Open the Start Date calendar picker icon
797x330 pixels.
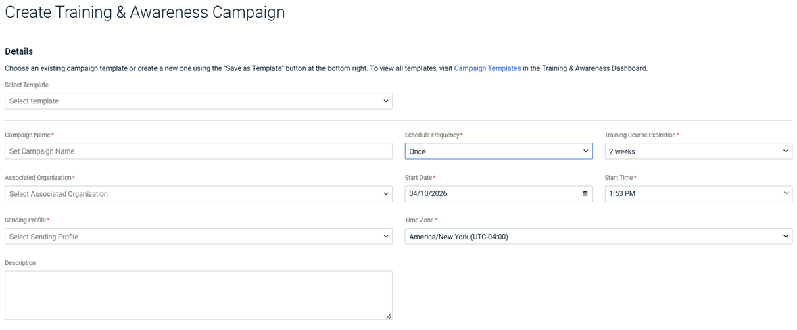tap(585, 194)
